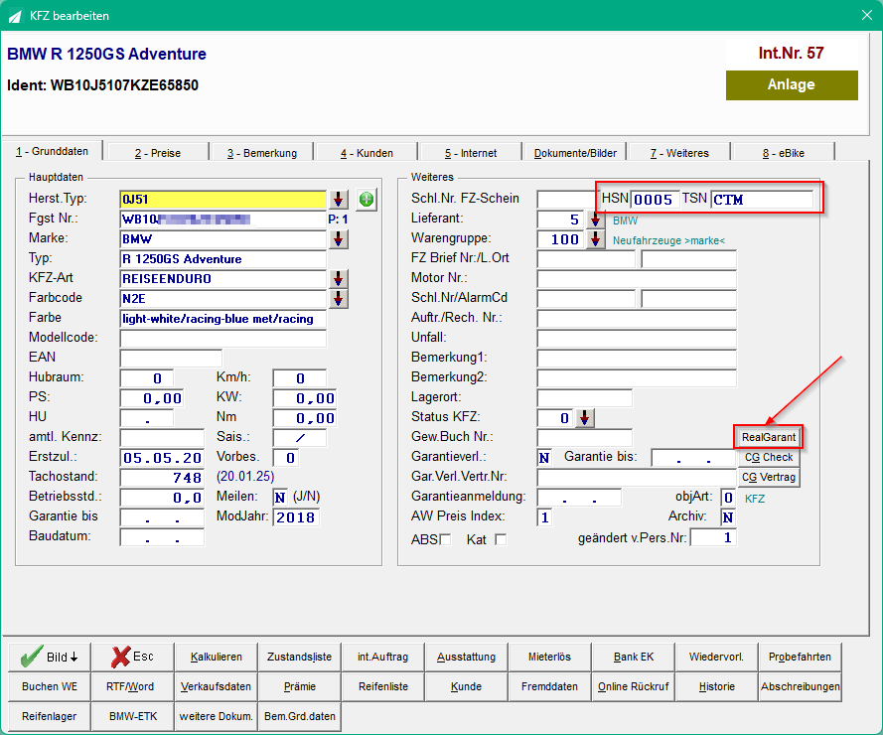The width and height of the screenshot is (883, 735).
Task: Open the 3 - Bemerkung tab
Action: [x=262, y=153]
